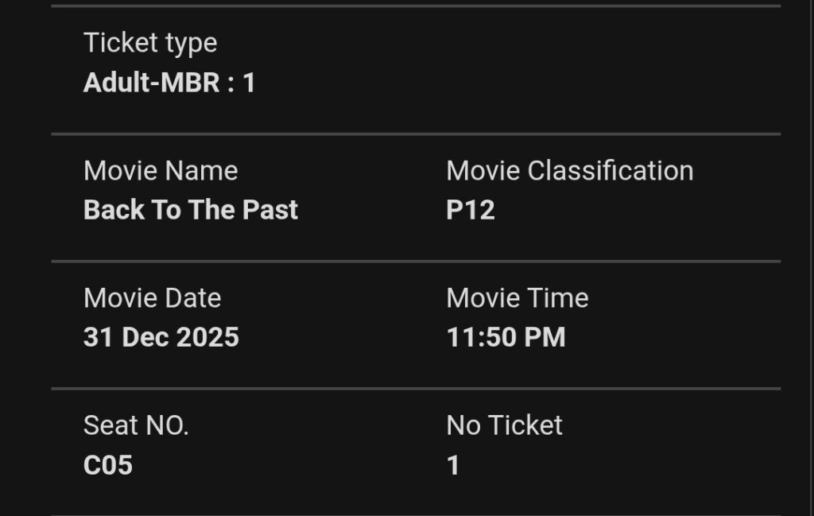Tap the Back To The Past title

coord(191,210)
